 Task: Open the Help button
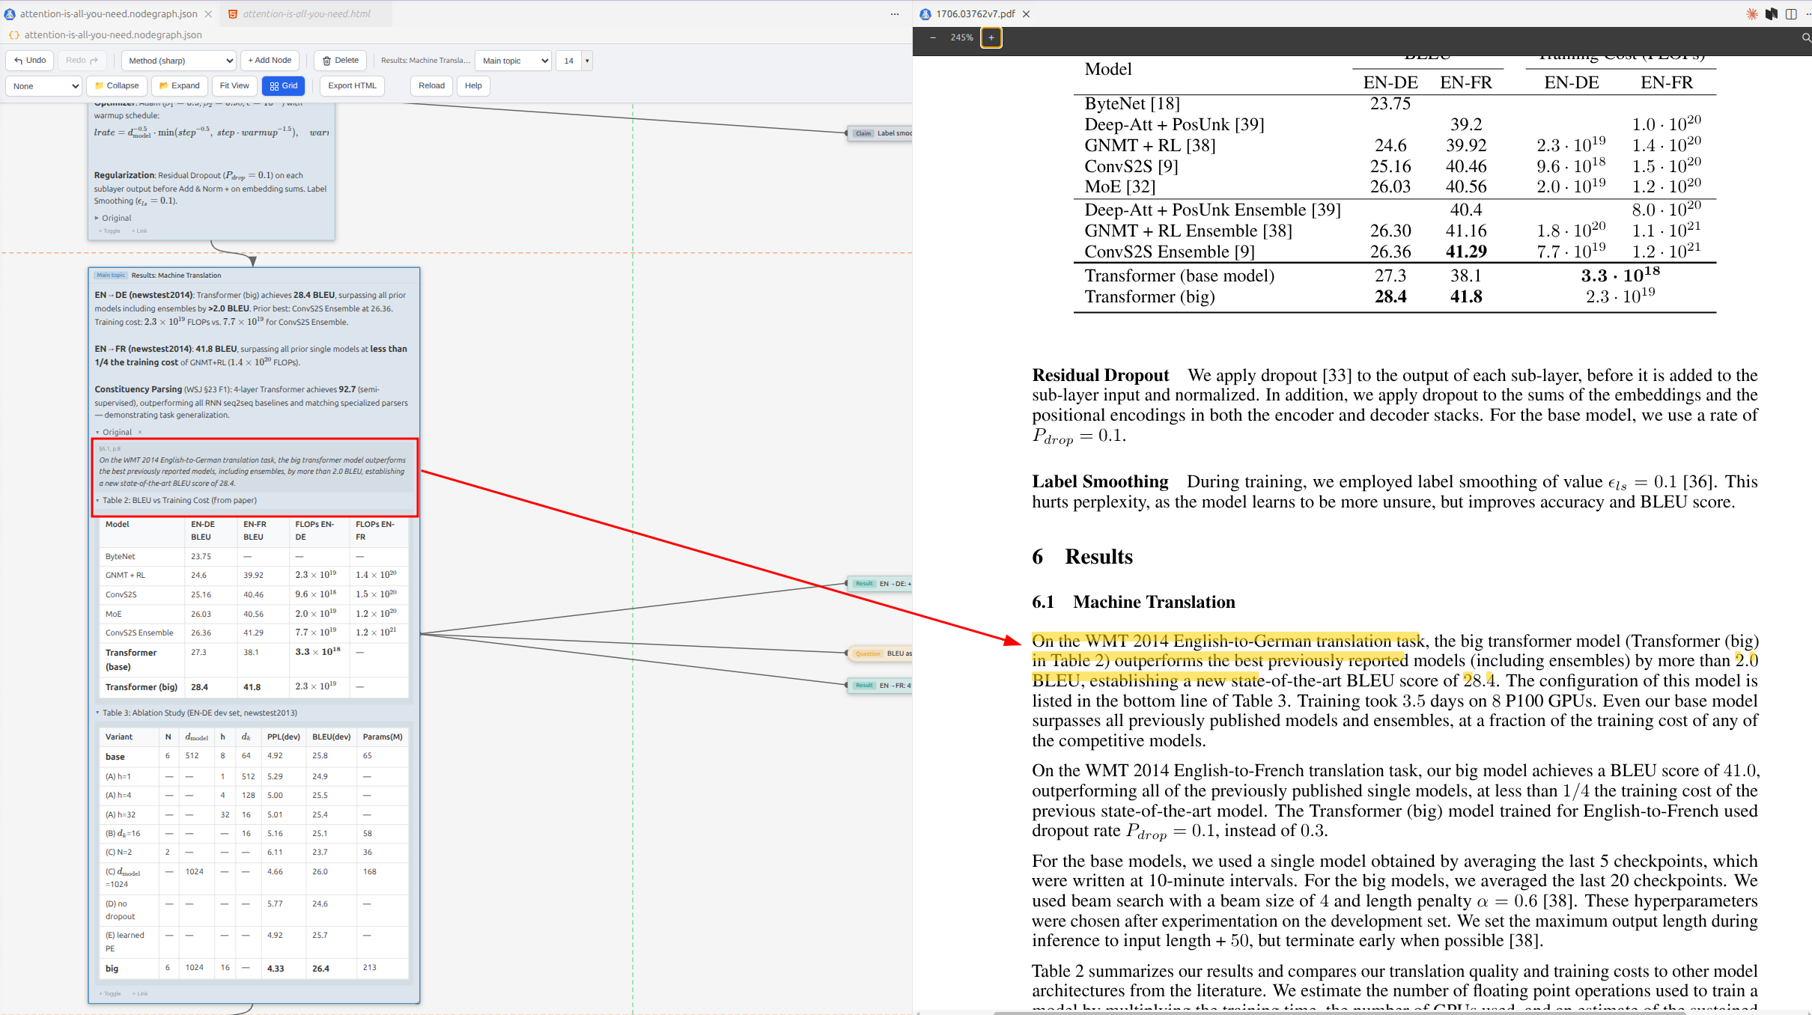[x=473, y=86]
